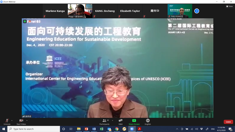Select Marlene Kanga's panelist tile
This screenshot has width=235, height=132.
coord(55,11)
